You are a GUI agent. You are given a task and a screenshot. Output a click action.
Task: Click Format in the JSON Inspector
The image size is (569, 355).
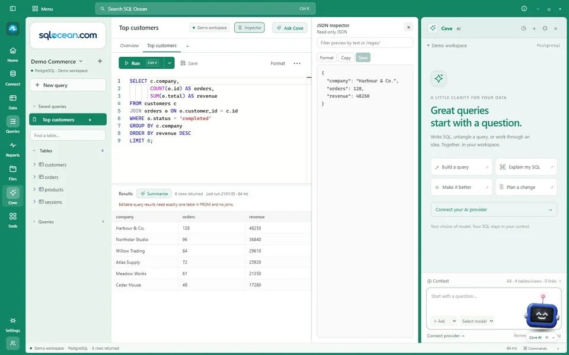point(327,57)
